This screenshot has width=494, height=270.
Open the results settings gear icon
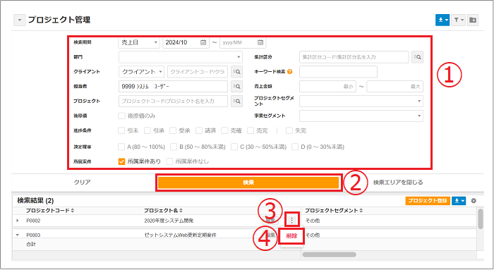tap(474, 200)
